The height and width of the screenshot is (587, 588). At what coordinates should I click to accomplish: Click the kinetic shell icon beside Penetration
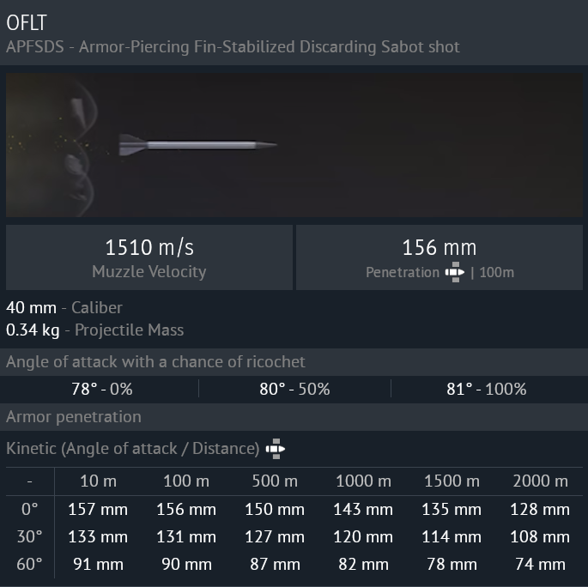pos(455,273)
